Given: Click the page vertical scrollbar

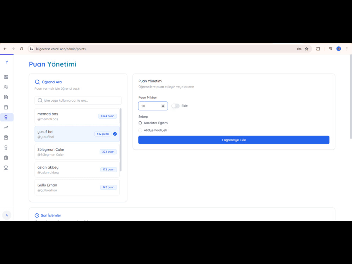Looking at the screenshot, I should [x=351, y=96].
